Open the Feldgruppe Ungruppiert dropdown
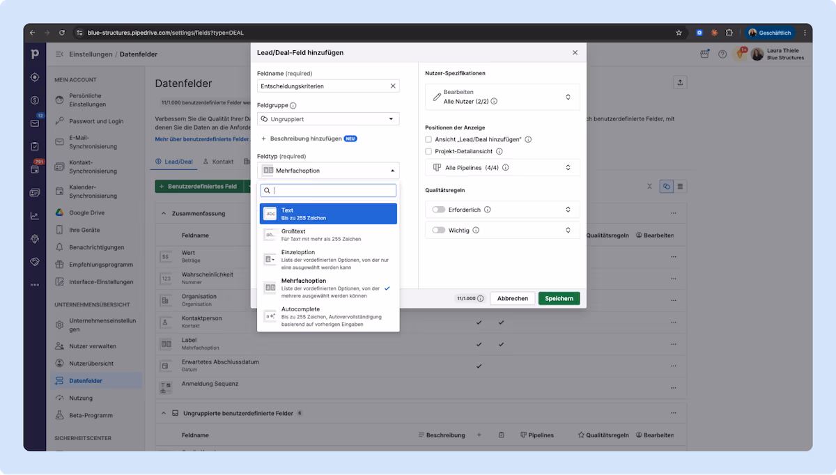Viewport: 836px width, 475px height. 328,119
